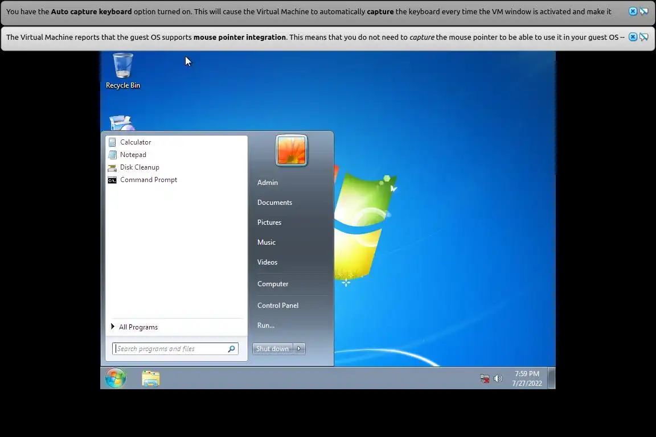This screenshot has width=656, height=437.
Task: Suppress future Auto capture keyboard messages
Action: [644, 11]
